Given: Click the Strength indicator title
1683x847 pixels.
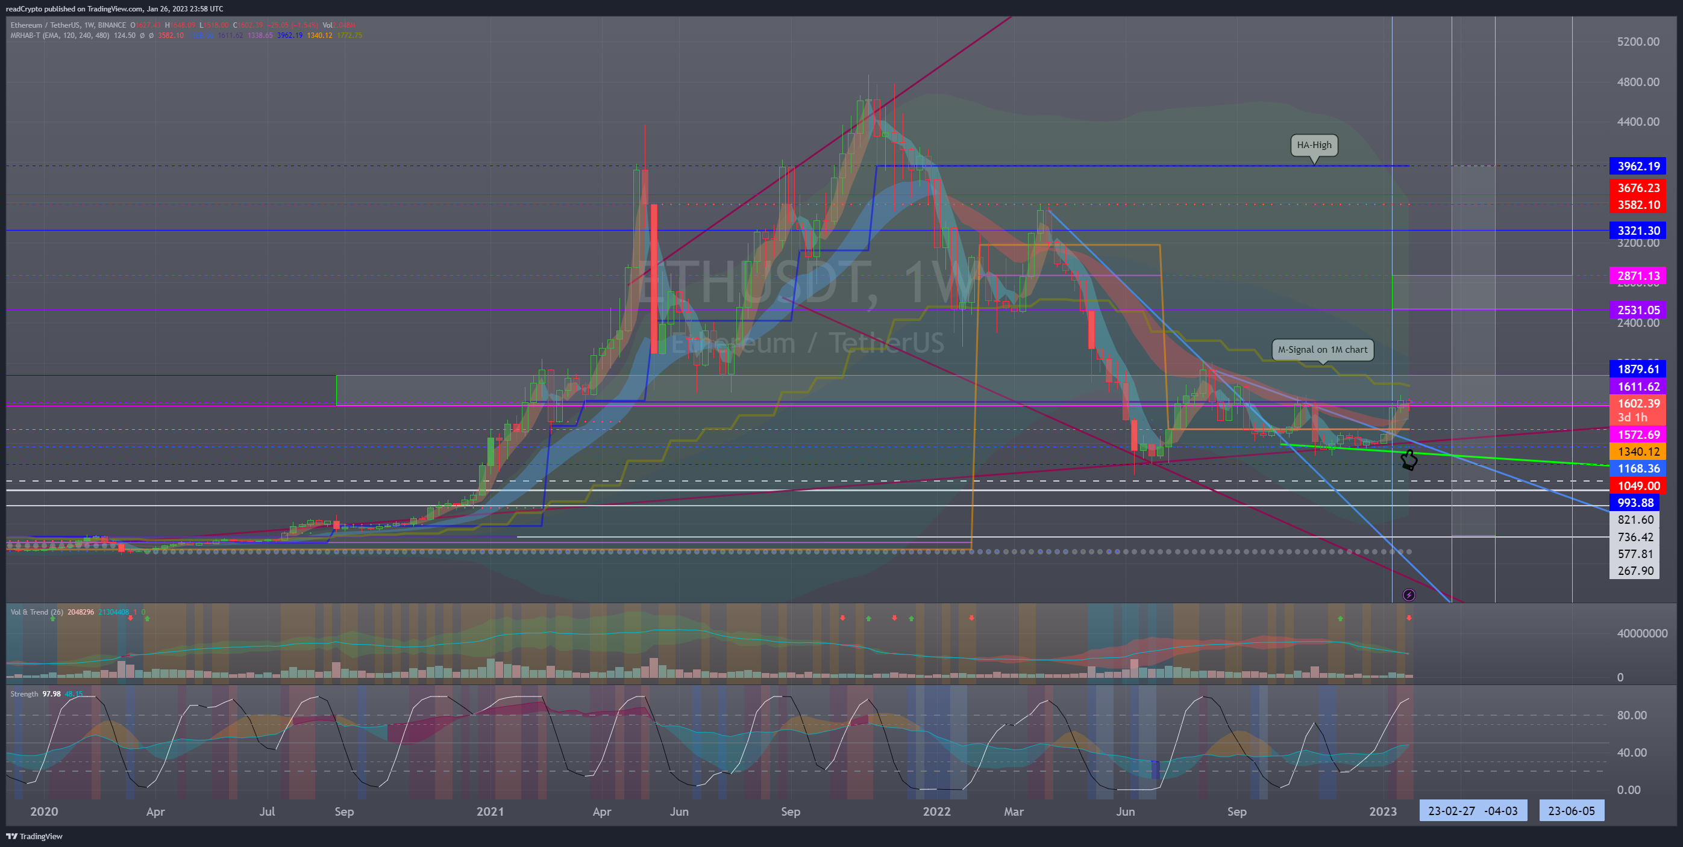Looking at the screenshot, I should (24, 693).
